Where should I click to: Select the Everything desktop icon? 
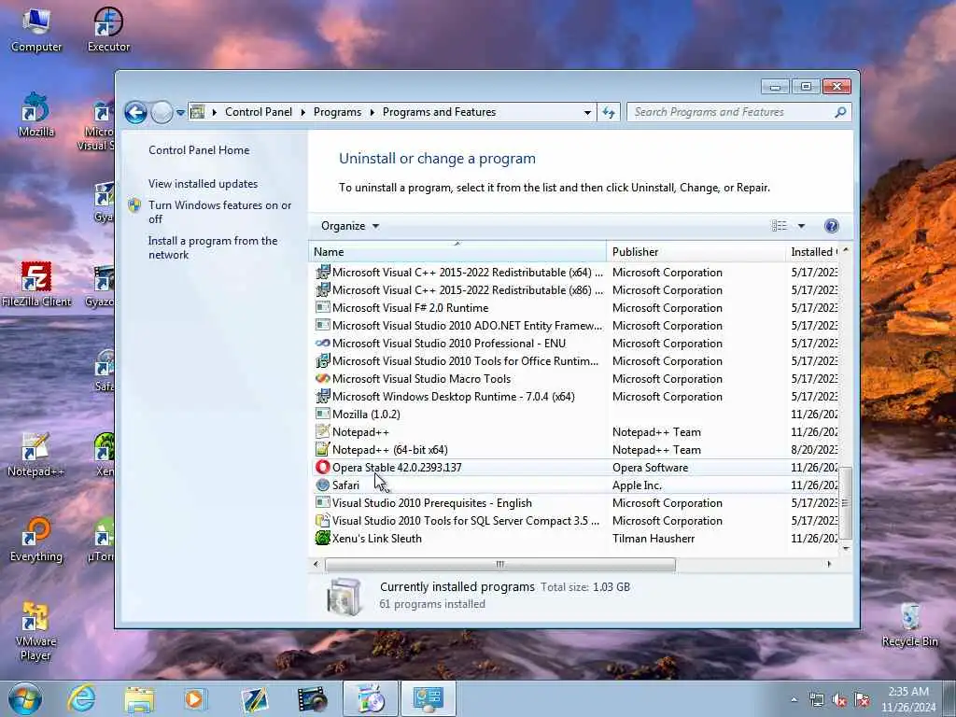tap(36, 540)
